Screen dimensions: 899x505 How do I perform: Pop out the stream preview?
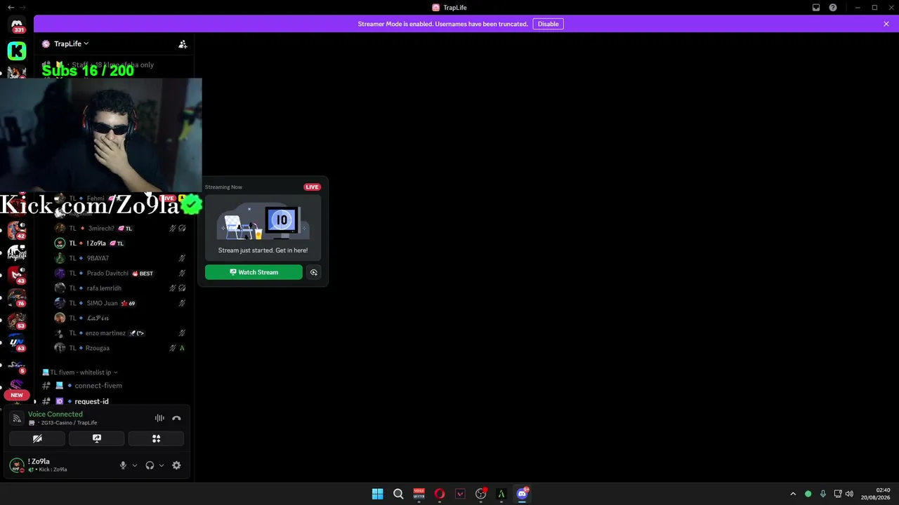click(314, 272)
